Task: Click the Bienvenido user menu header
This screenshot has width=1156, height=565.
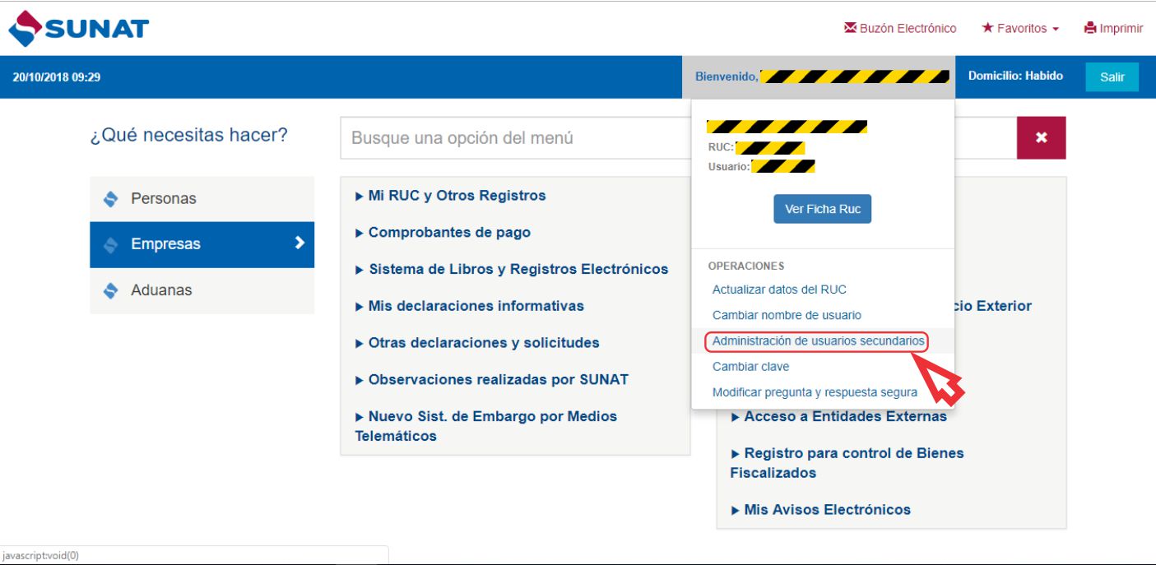Action: point(819,76)
